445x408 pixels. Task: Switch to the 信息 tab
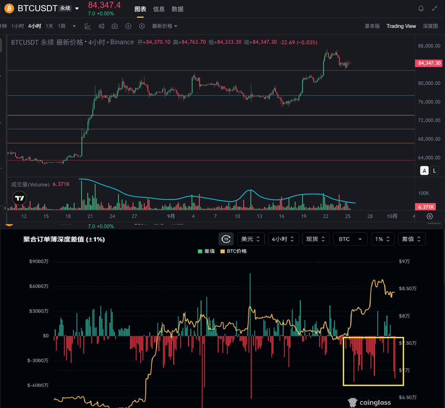click(x=159, y=9)
